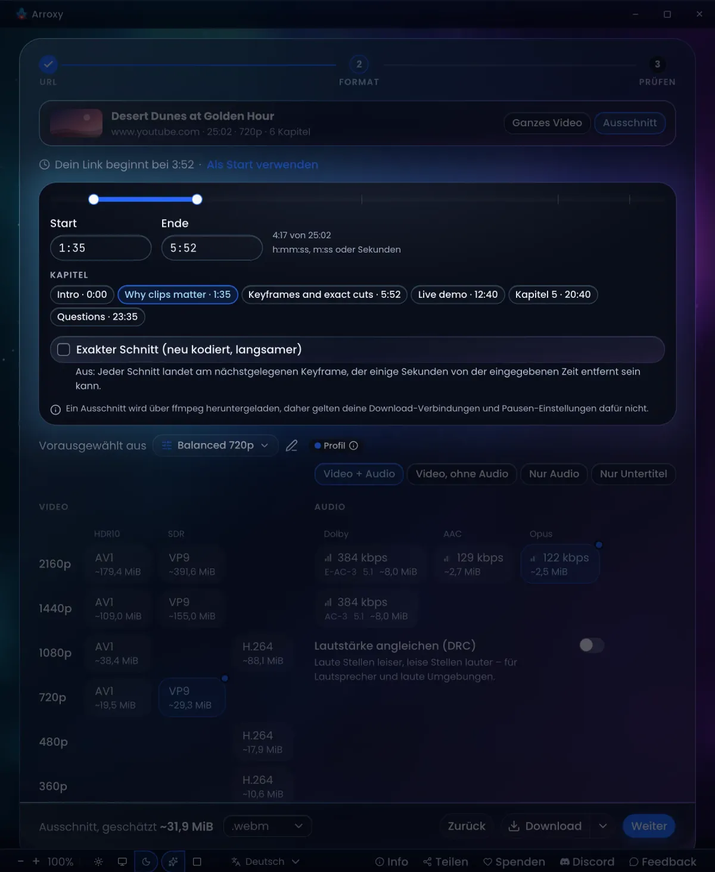Select H.264 480p ~17,9 MiB format
The width and height of the screenshot is (715, 872).
(263, 742)
